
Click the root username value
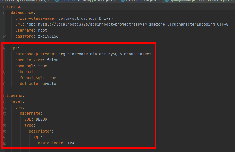pos(43,30)
